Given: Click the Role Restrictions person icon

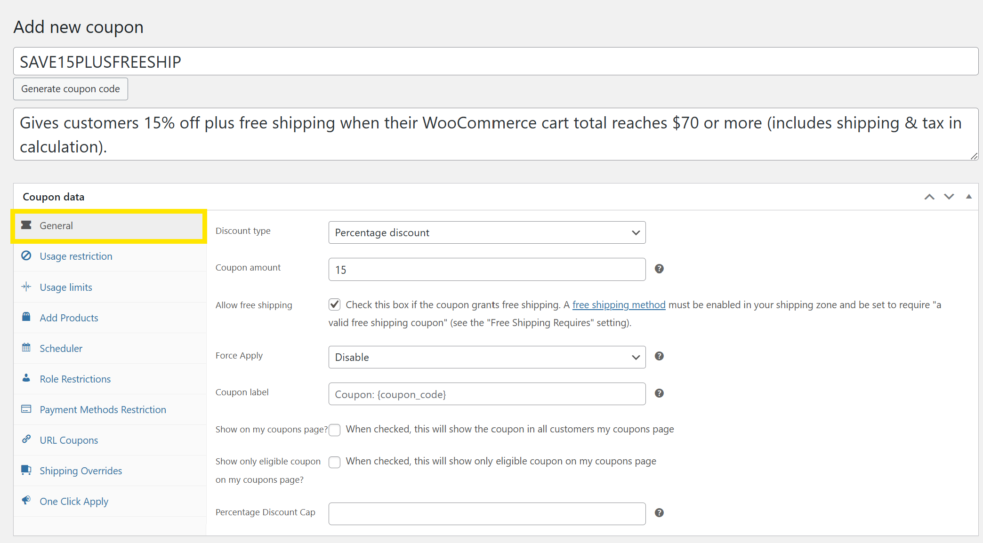Looking at the screenshot, I should tap(26, 378).
